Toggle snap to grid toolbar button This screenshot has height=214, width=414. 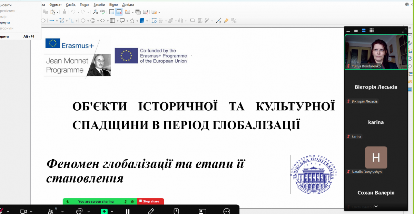point(119,12)
